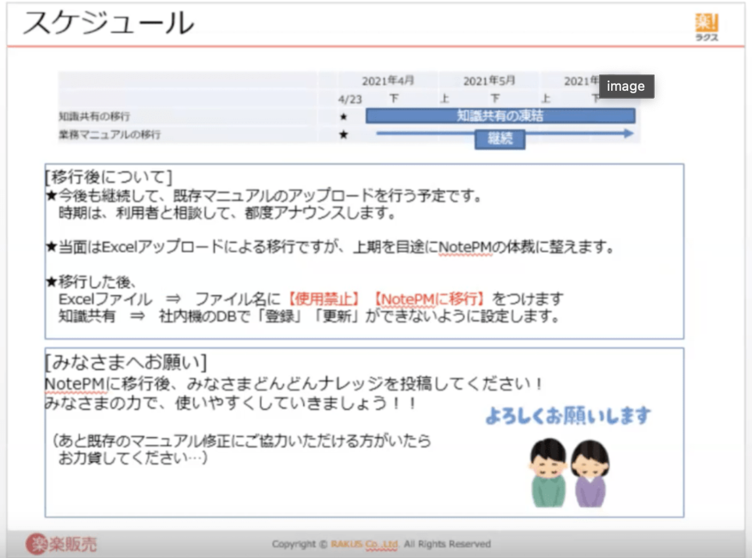Click the 2021年5月 column header
This screenshot has width=752, height=558.
pyautogui.click(x=489, y=81)
